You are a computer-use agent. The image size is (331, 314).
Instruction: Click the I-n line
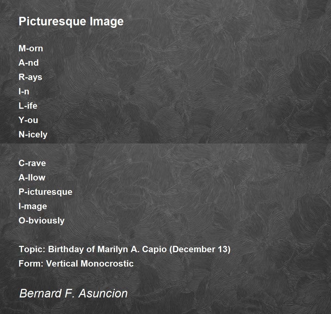click(24, 92)
